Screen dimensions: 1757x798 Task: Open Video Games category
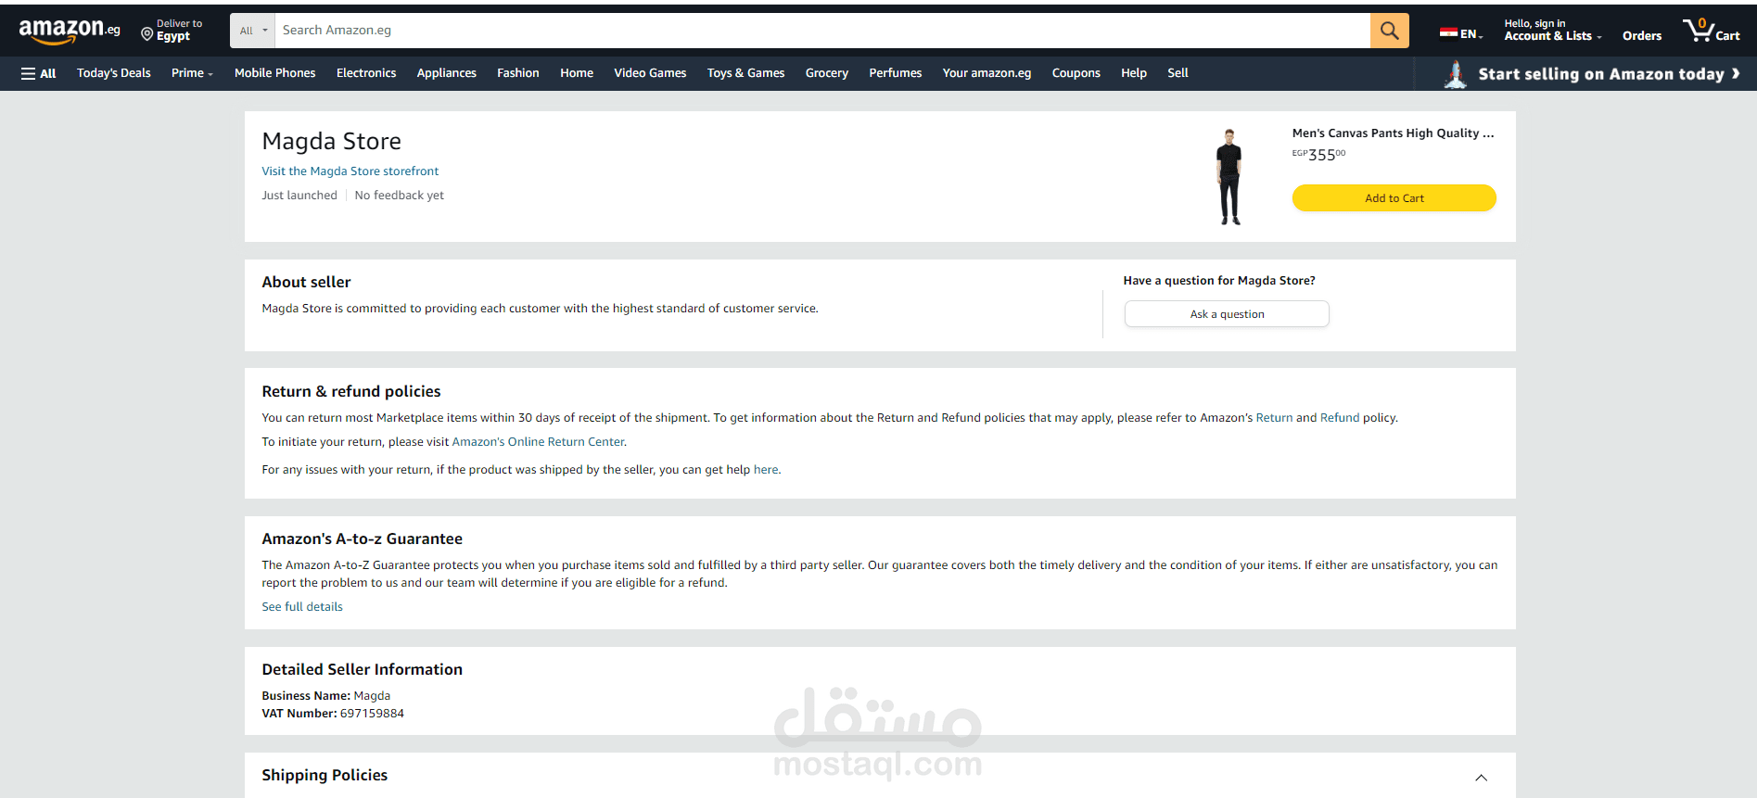pyautogui.click(x=650, y=73)
